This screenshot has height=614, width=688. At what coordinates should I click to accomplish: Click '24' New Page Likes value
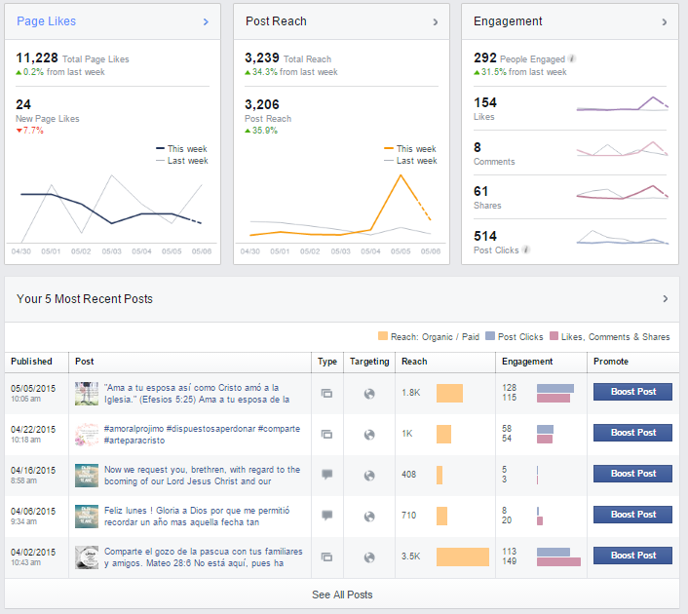tap(23, 104)
